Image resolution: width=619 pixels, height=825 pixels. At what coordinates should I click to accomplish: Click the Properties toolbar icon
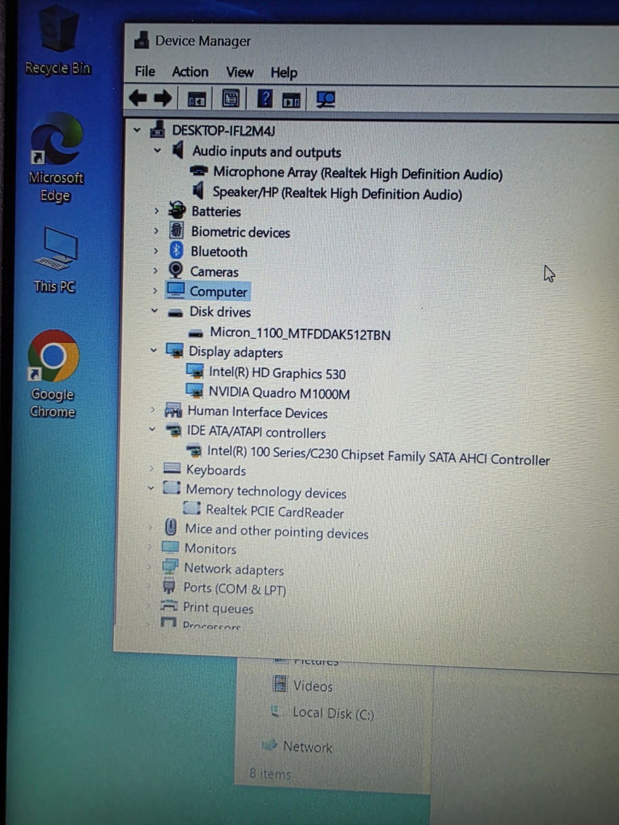pyautogui.click(x=231, y=98)
